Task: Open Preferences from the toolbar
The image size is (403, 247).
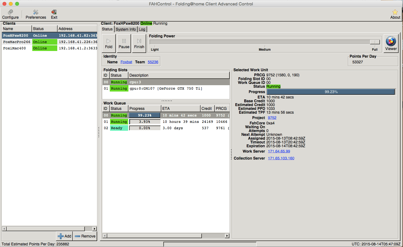Action: point(36,14)
